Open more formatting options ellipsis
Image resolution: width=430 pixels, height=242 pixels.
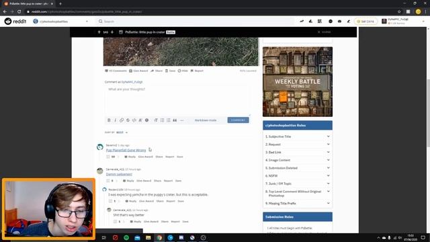(182, 120)
